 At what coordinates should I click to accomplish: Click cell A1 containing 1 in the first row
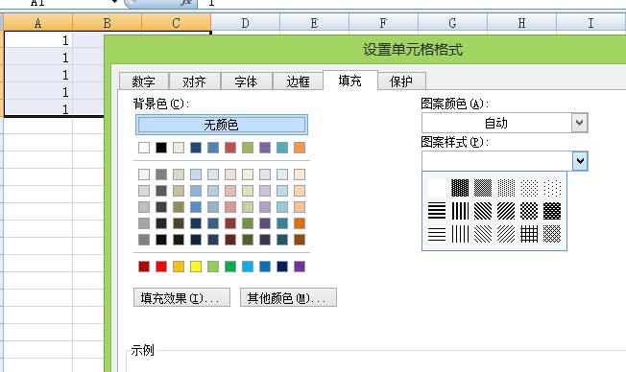[38, 40]
